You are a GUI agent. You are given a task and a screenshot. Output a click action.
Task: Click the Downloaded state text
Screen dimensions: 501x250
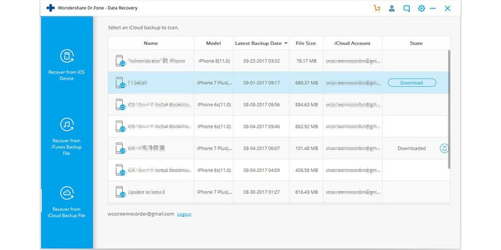411,148
